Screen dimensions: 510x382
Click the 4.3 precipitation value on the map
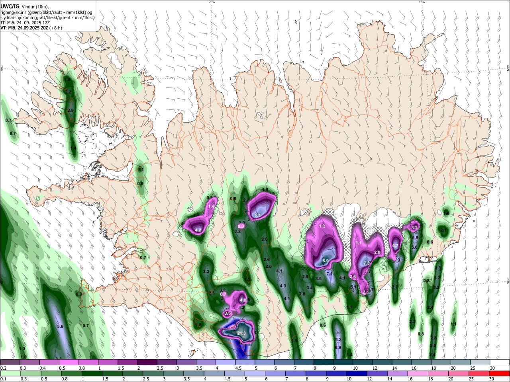(283, 286)
